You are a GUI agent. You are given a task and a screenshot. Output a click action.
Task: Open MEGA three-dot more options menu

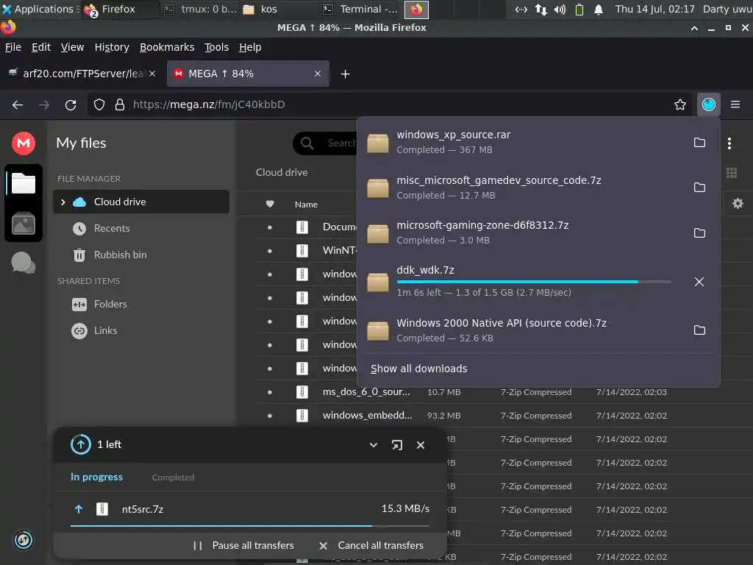pyautogui.click(x=729, y=143)
